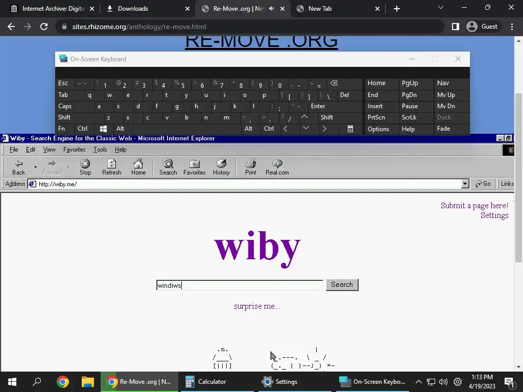The image size is (523, 392).
Task: Open the Tools menu in Internet Explorer
Action: pyautogui.click(x=100, y=150)
